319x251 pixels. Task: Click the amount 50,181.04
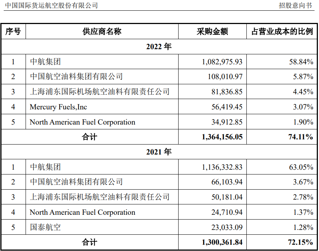click(227, 197)
